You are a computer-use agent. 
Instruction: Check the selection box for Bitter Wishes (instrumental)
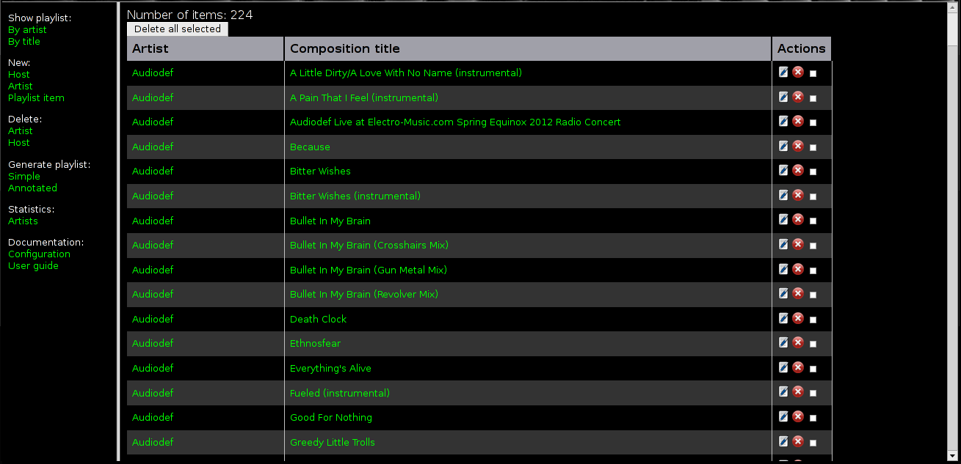pos(813,195)
